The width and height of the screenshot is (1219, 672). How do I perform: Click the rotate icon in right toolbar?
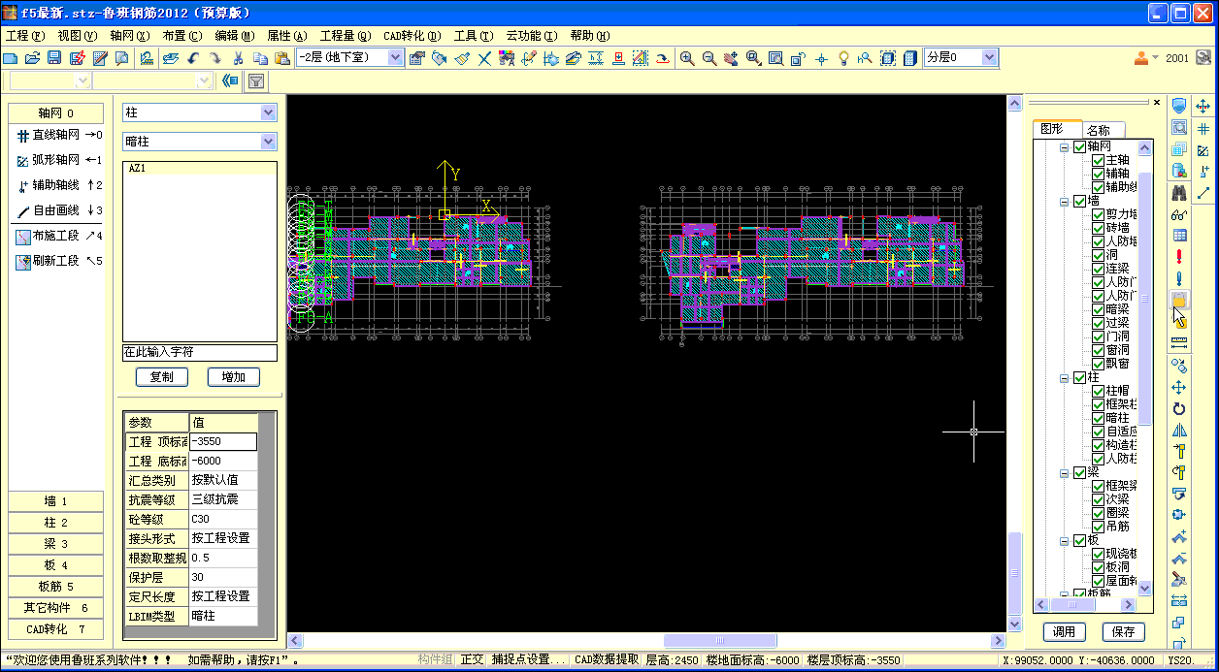coord(1179,408)
